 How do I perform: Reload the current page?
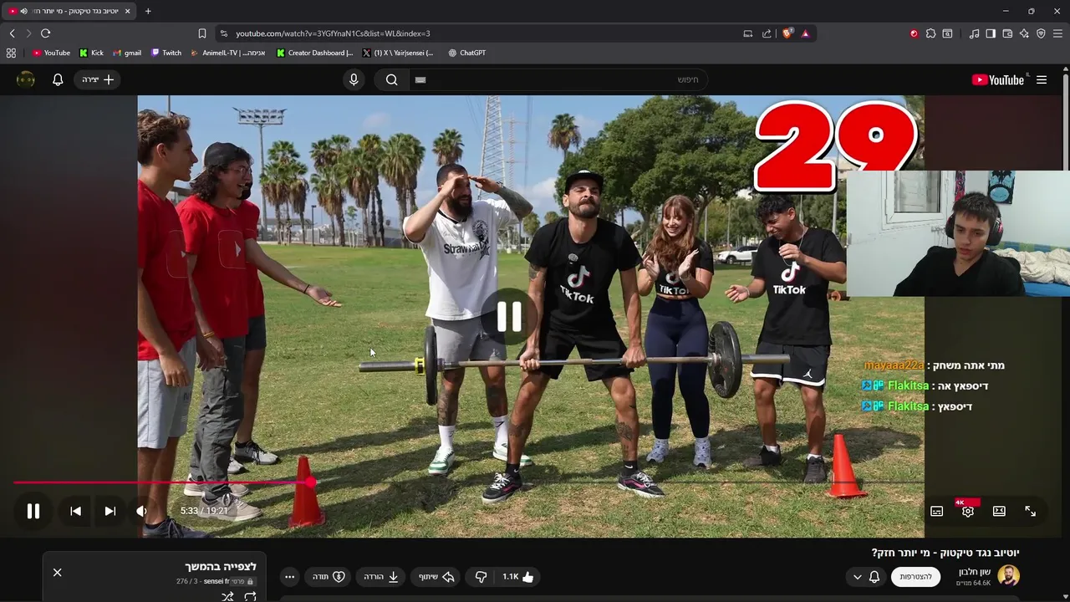point(45,33)
